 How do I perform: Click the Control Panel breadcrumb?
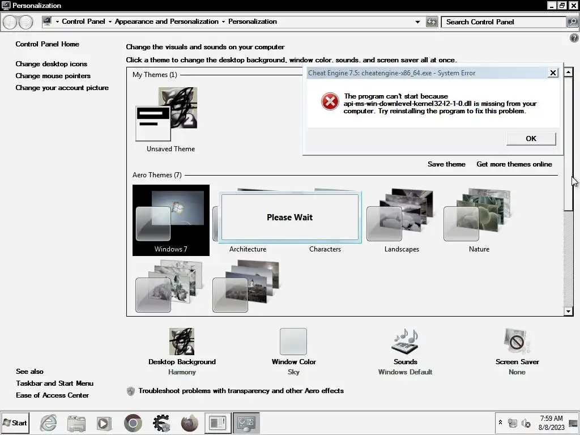click(83, 22)
